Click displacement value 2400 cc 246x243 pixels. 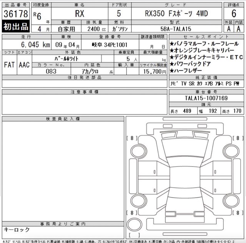tap(96, 29)
